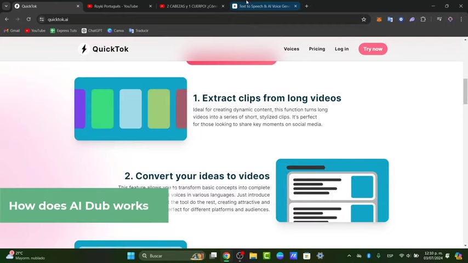Open the Google Translate extension icon

[x=390, y=19]
